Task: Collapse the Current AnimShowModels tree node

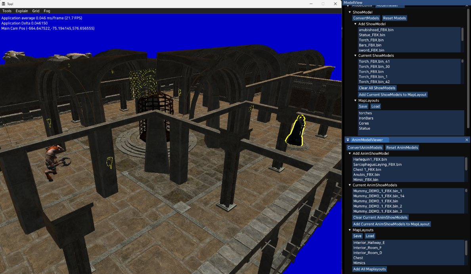Action: (x=350, y=185)
